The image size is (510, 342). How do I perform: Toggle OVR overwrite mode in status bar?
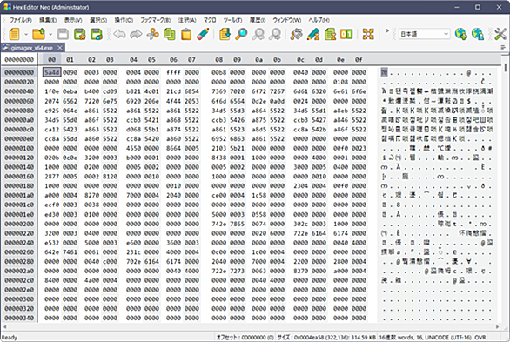coord(480,338)
